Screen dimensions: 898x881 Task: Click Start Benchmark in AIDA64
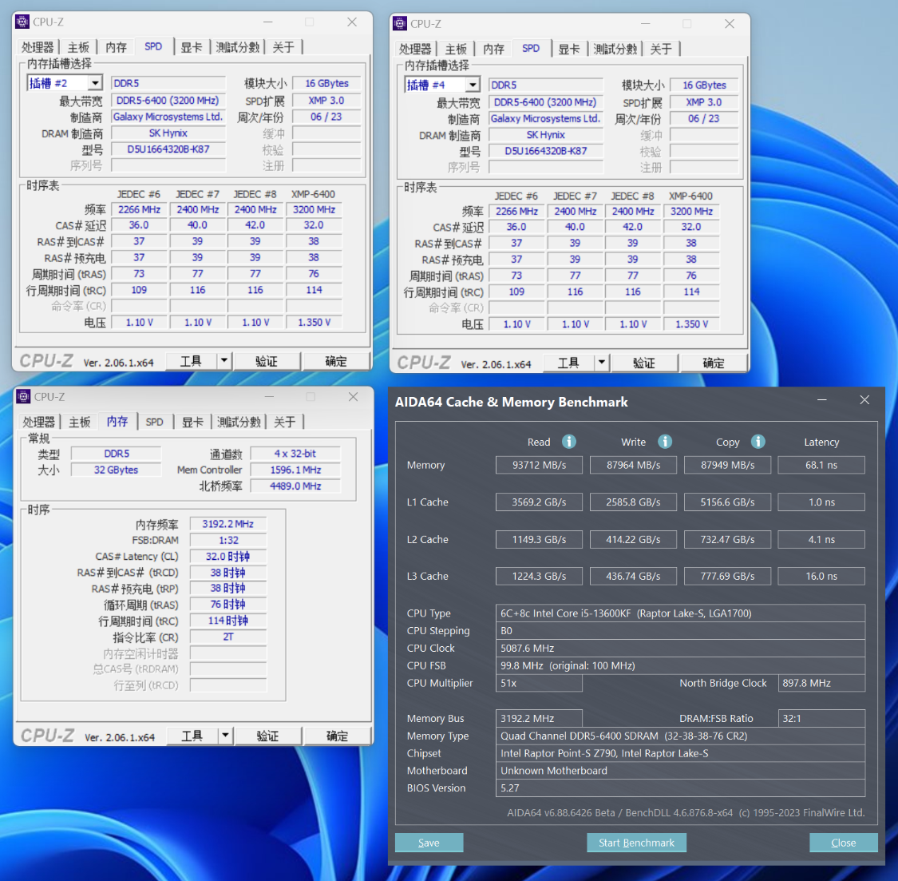point(636,843)
